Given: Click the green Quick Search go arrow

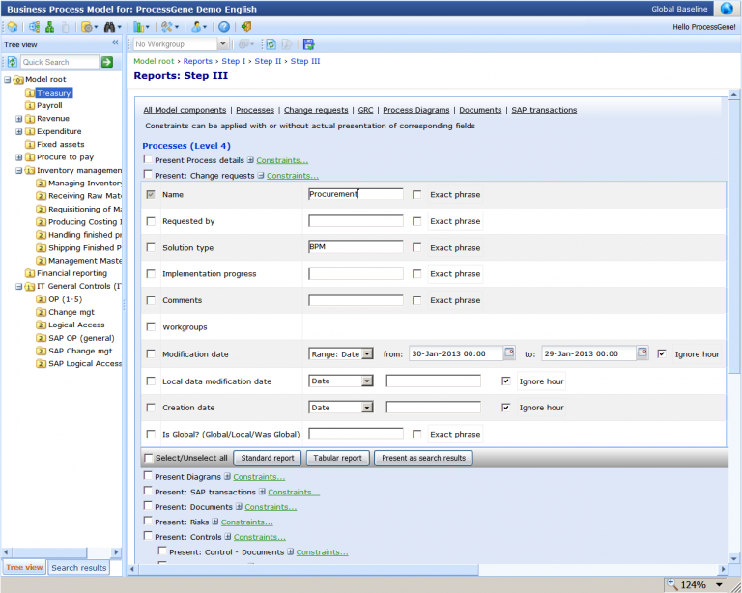Looking at the screenshot, I should tap(107, 62).
